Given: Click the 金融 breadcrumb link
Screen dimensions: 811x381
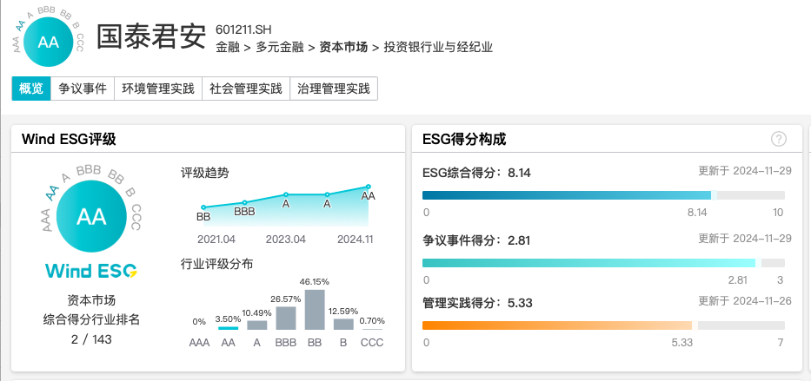Looking at the screenshot, I should (x=228, y=48).
